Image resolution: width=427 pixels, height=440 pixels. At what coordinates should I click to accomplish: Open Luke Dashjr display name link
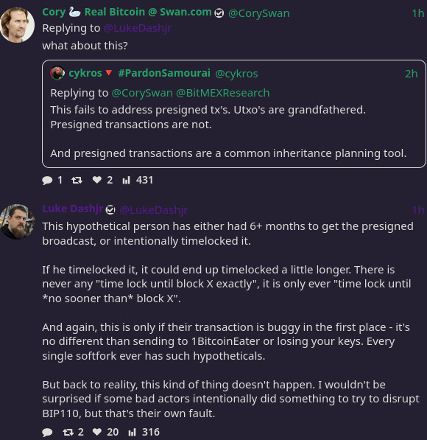73,209
